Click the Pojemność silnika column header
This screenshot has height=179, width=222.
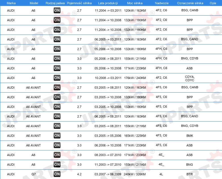tap(79, 3)
